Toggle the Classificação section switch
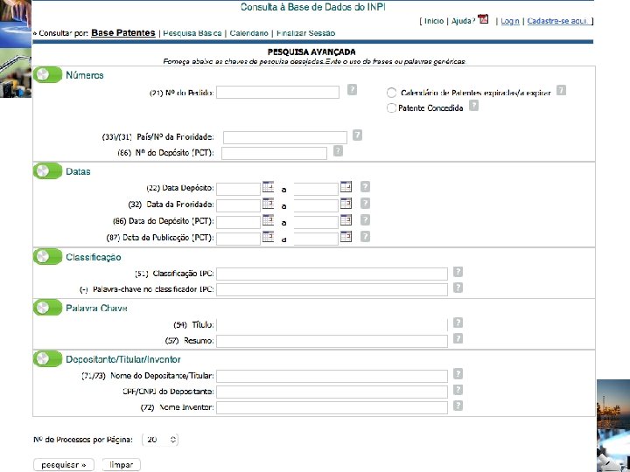 pyautogui.click(x=47, y=257)
